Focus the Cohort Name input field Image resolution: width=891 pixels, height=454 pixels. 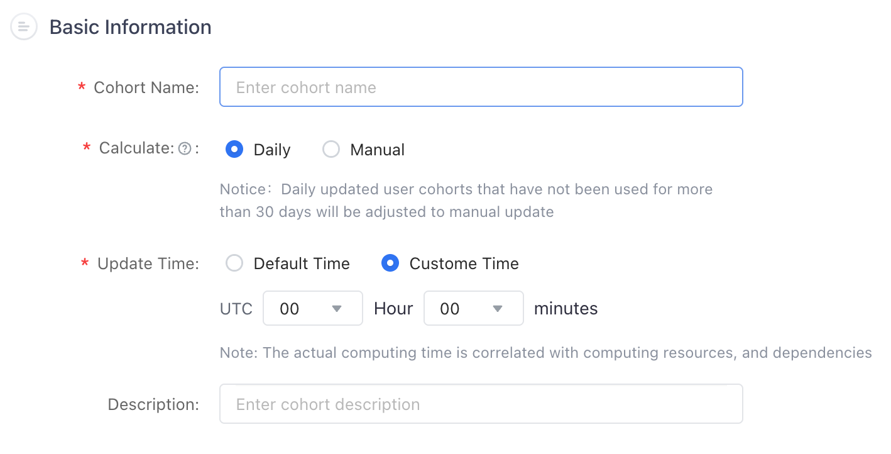(481, 87)
